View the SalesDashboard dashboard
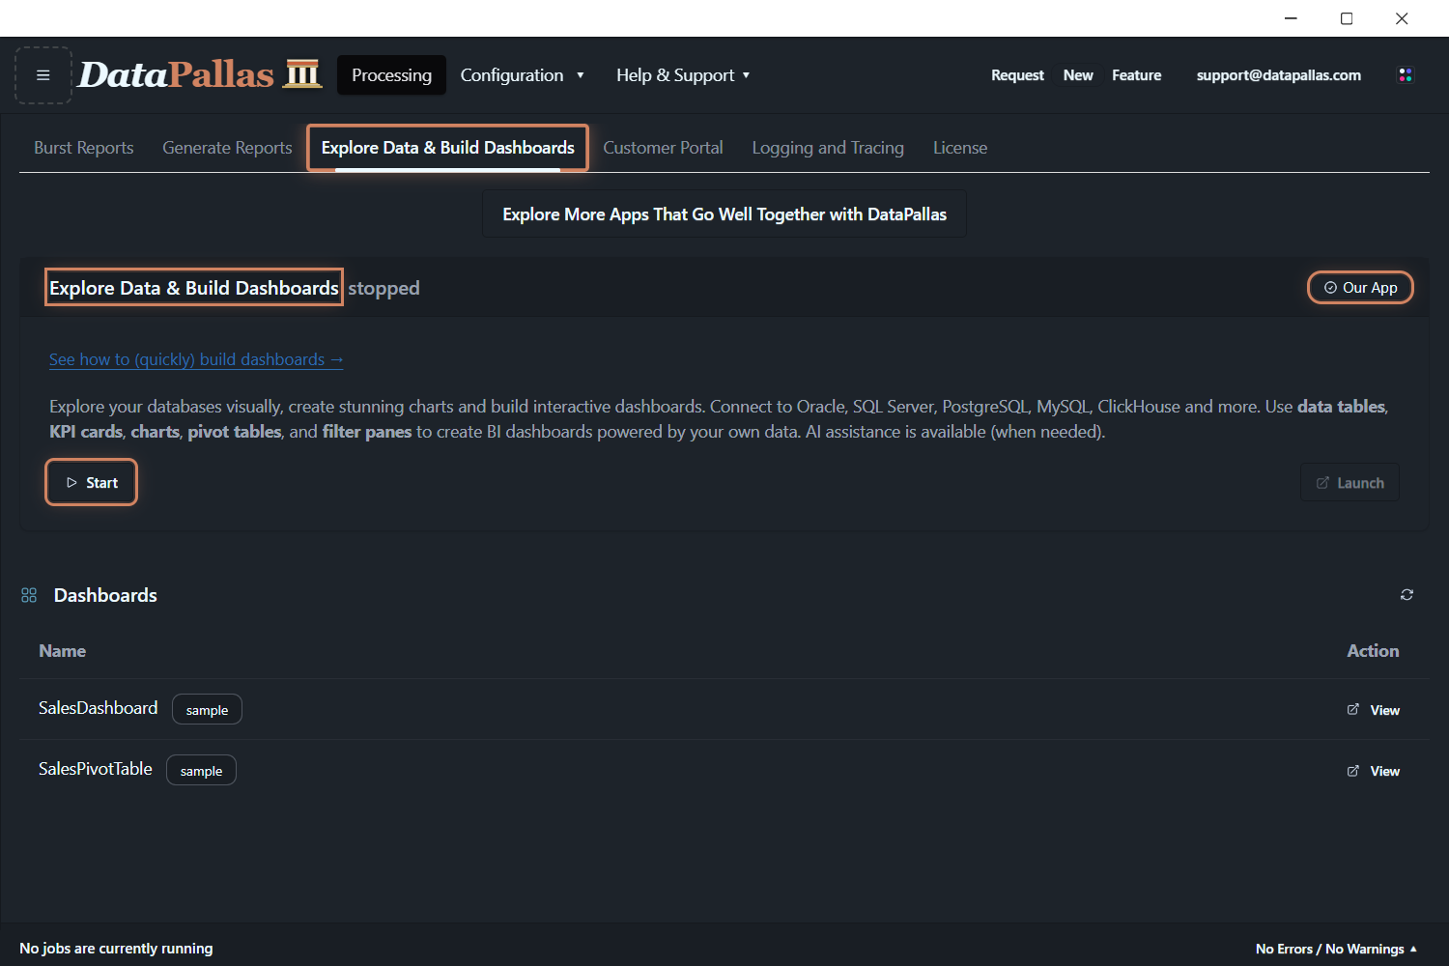 1373,710
